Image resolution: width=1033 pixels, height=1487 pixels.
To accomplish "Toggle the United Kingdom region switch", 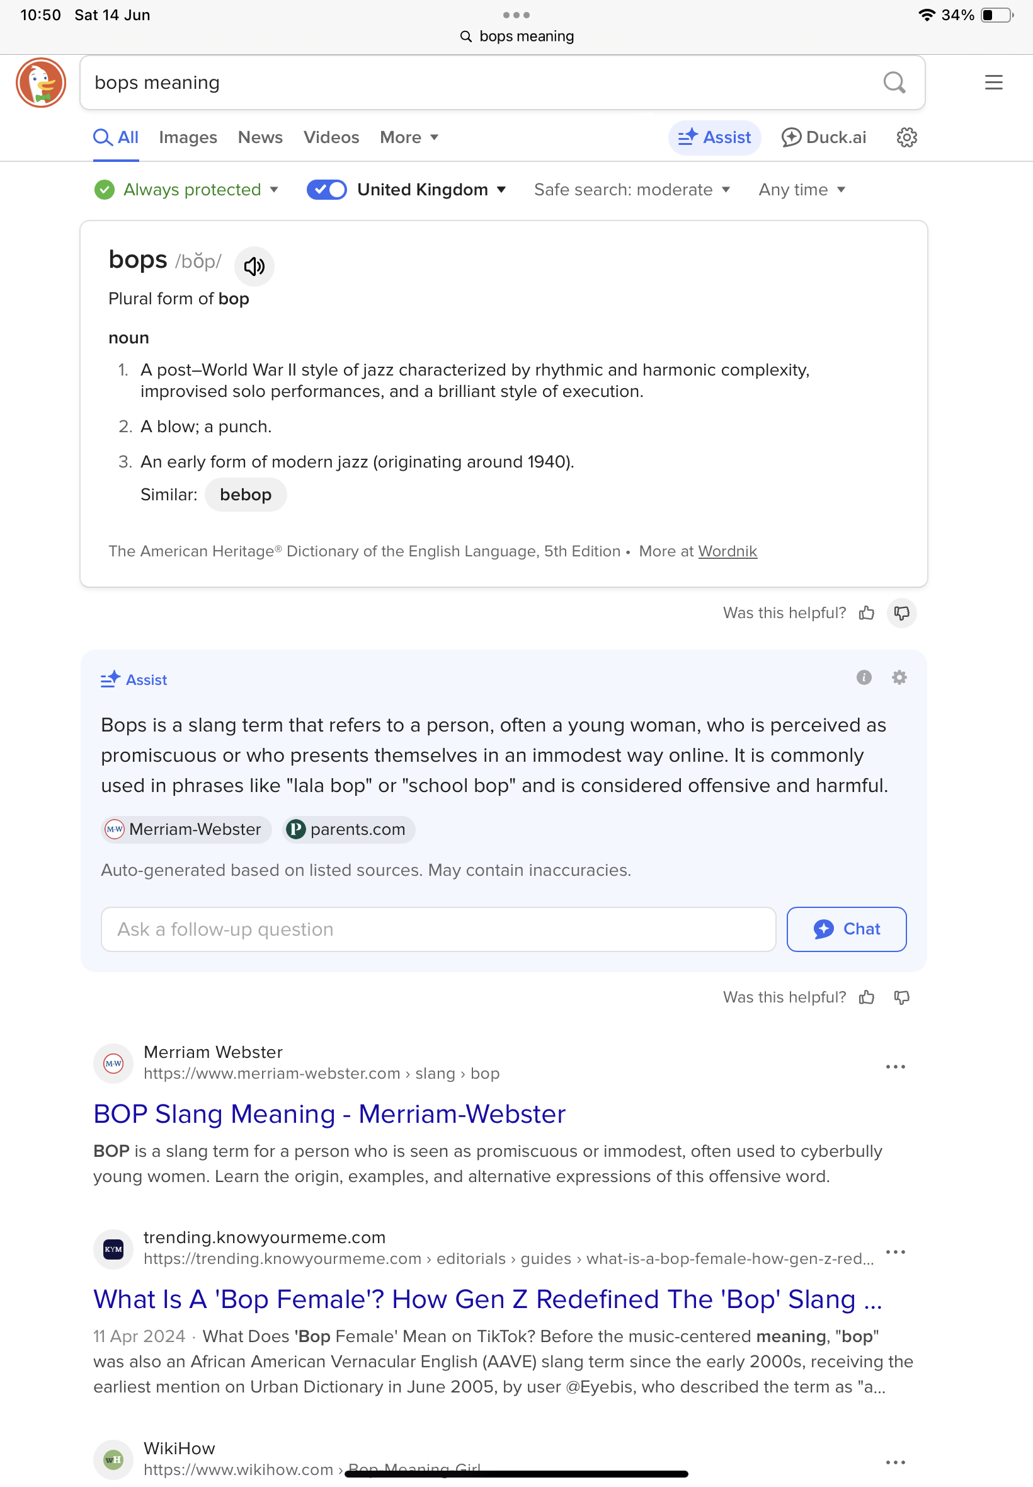I will [326, 190].
